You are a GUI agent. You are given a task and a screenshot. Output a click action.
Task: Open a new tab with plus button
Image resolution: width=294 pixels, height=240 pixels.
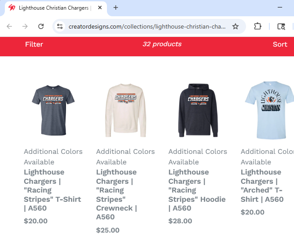(116, 7)
